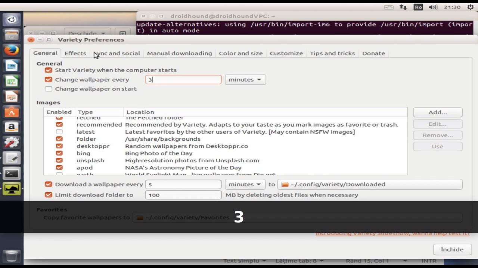Switch to the Donate tab
Image resolution: width=478 pixels, height=268 pixels.
373,53
